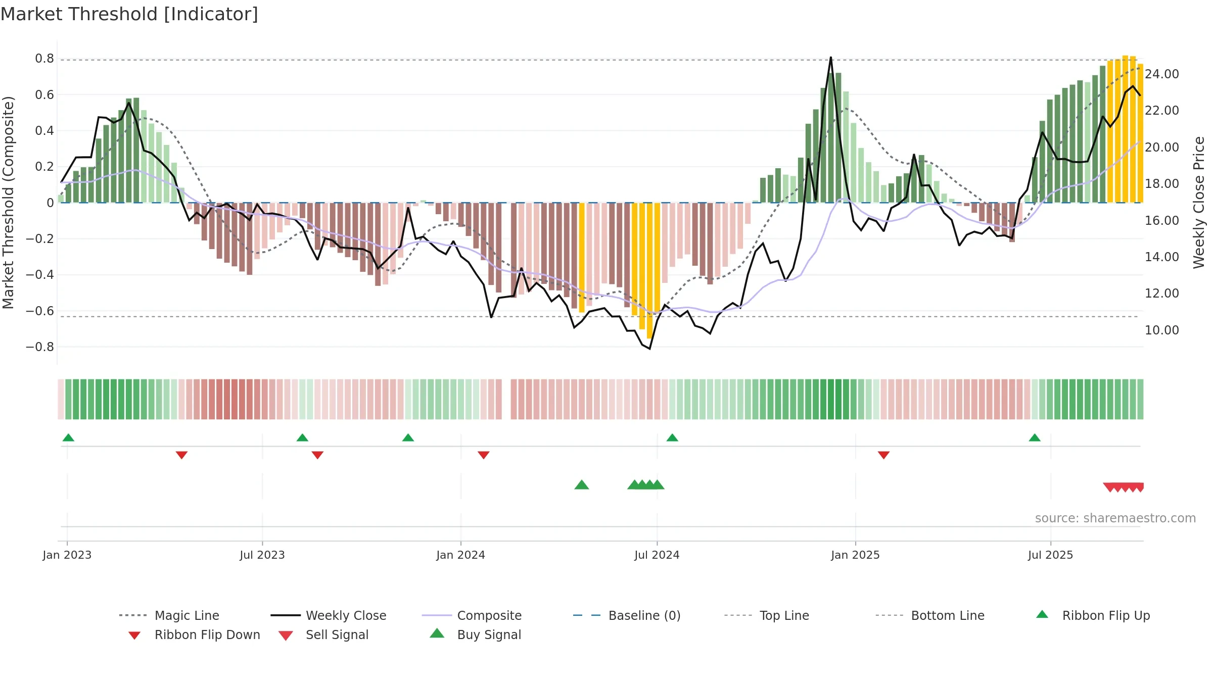Screen dimensions: 1213x682
Task: Click the isolated Buy Signal marker near April 2024
Action: pos(582,485)
